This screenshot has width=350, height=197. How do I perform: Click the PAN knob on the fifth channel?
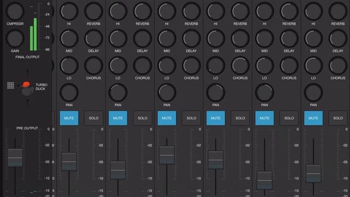[x=265, y=92]
